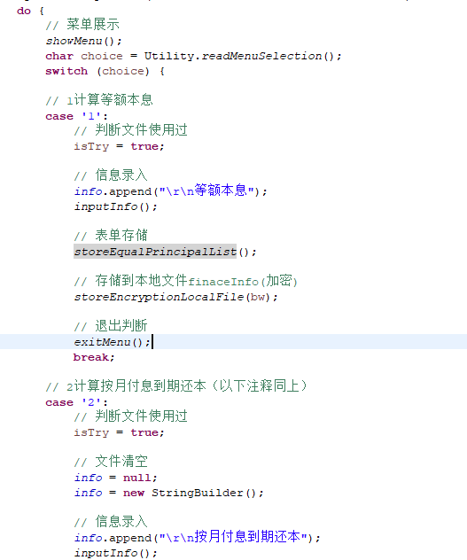Click the 'break;' statement
Image resolution: width=467 pixels, height=560 pixels.
94,357
